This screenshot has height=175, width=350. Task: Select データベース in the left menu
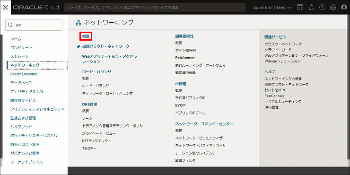[x=21, y=83]
